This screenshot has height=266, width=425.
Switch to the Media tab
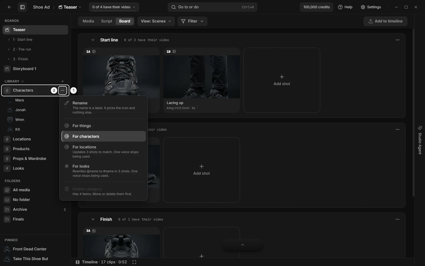point(88,21)
